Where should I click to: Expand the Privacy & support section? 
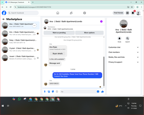click(124, 62)
